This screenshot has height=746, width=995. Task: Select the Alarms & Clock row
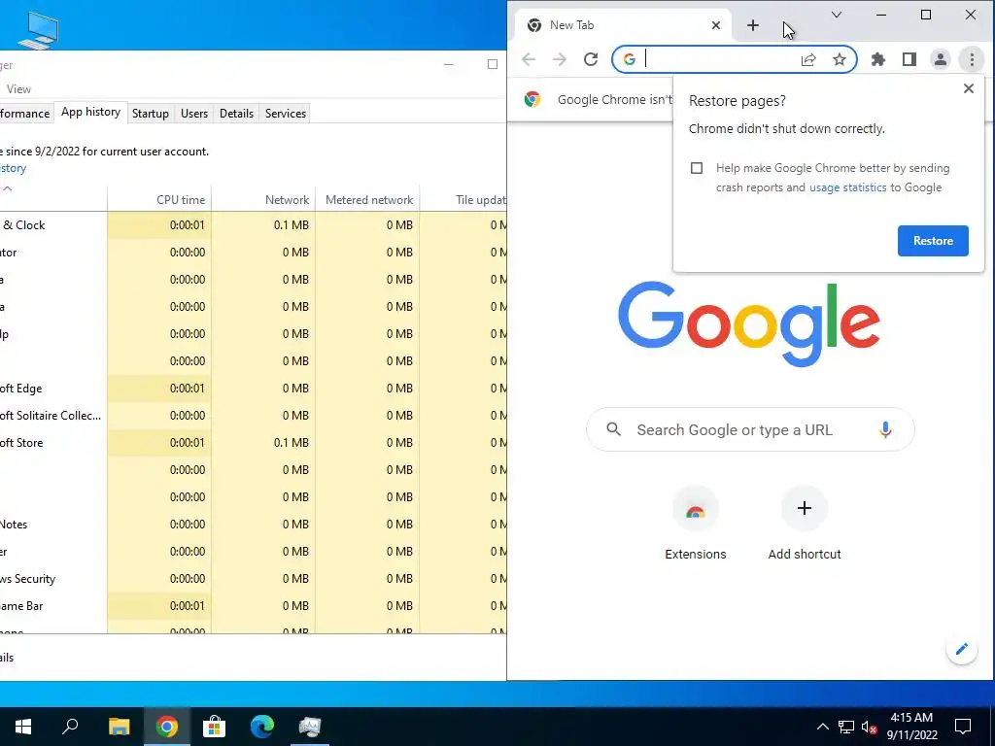coord(254,225)
